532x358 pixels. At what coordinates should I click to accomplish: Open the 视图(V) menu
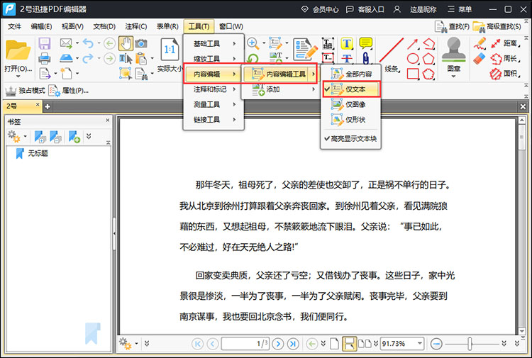72,26
